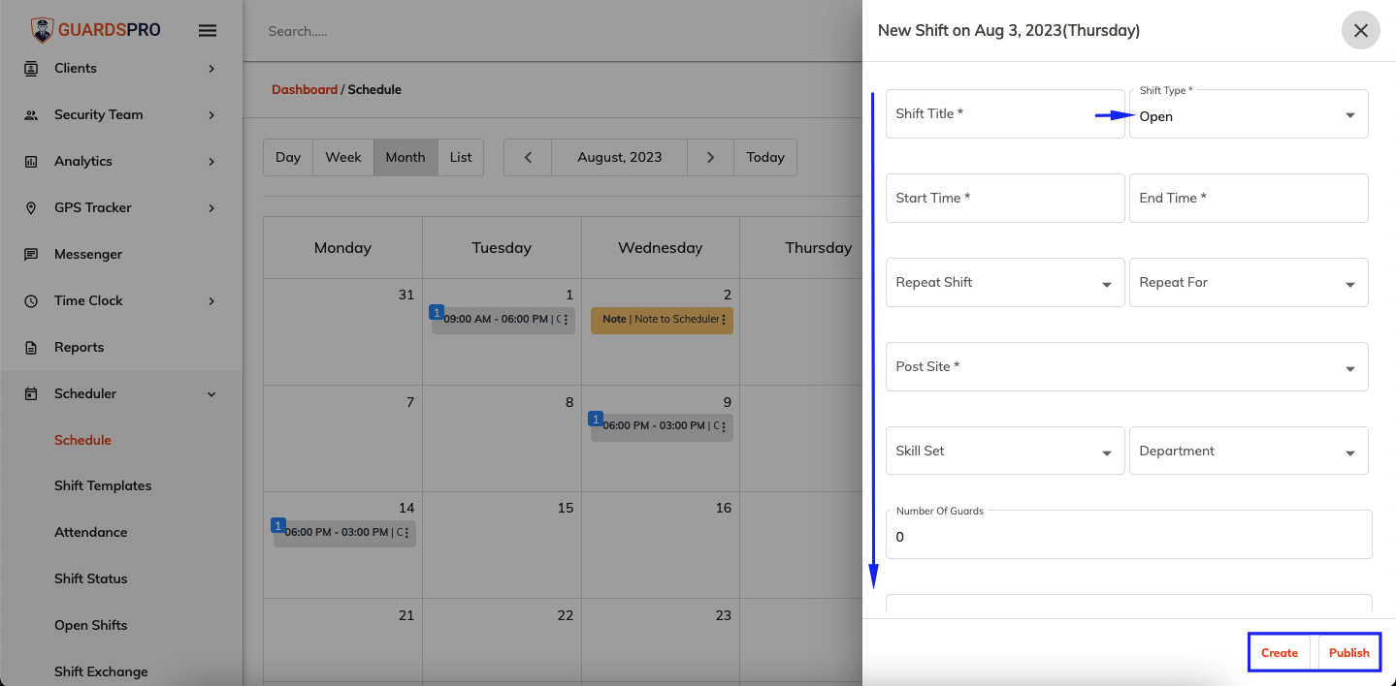The height and width of the screenshot is (686, 1396).
Task: Click the Time Clock icon
Action: [x=32, y=300]
